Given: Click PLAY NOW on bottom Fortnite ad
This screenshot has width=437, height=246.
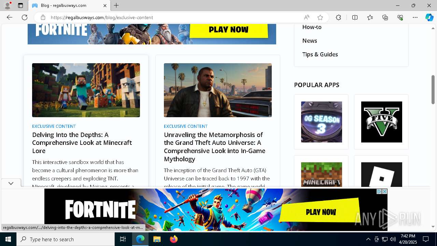Looking at the screenshot, I should click(x=320, y=212).
